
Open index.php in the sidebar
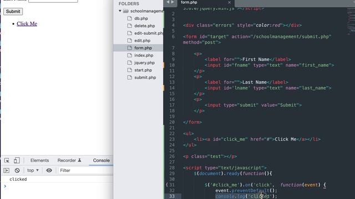pyautogui.click(x=144, y=55)
